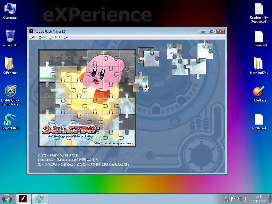Click Kirby's face in the assembled puzzle
Viewport: 272px width, 204px height.
coord(98,75)
